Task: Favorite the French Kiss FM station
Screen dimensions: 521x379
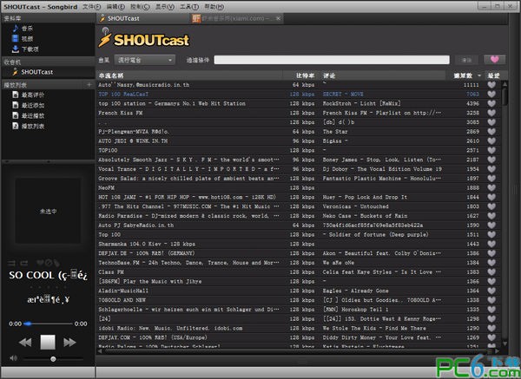Action: pyautogui.click(x=491, y=113)
